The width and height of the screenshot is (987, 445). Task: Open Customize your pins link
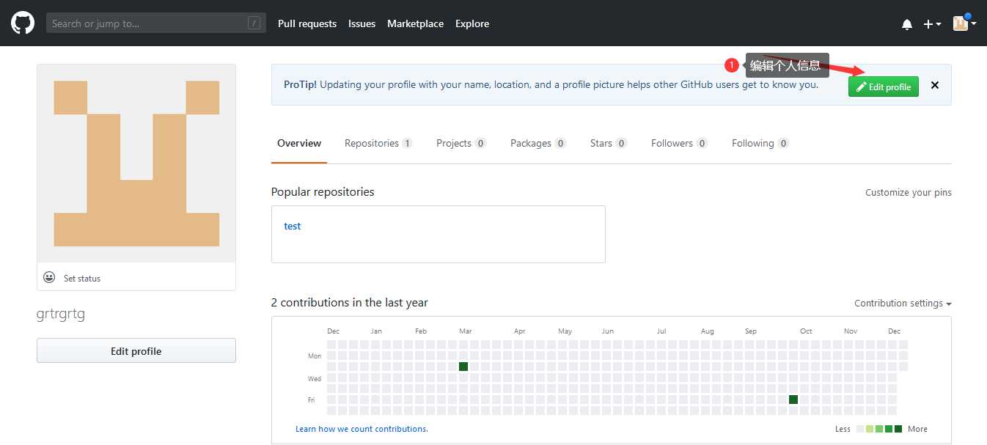point(909,192)
